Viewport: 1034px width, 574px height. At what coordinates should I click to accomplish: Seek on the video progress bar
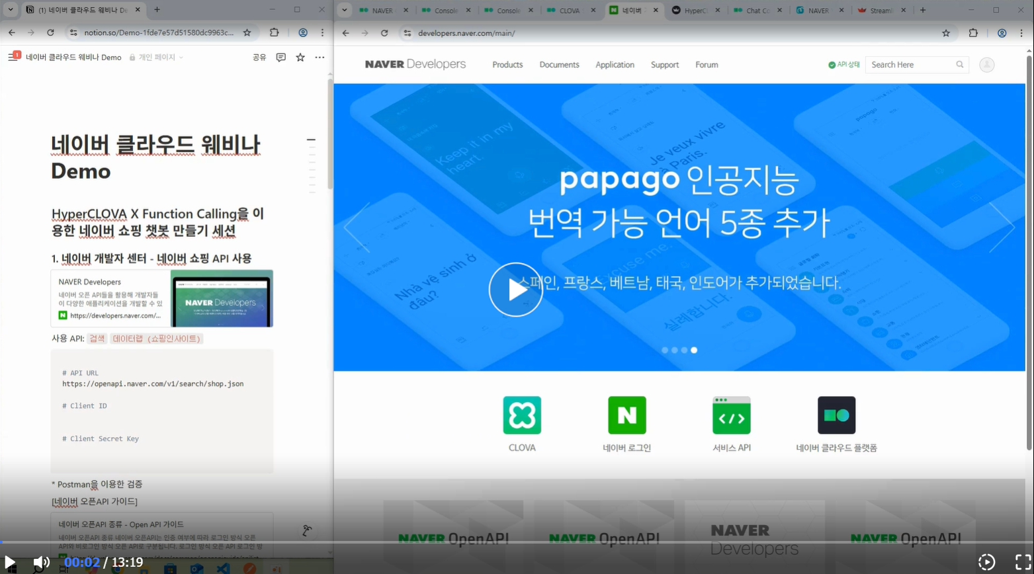tap(517, 543)
